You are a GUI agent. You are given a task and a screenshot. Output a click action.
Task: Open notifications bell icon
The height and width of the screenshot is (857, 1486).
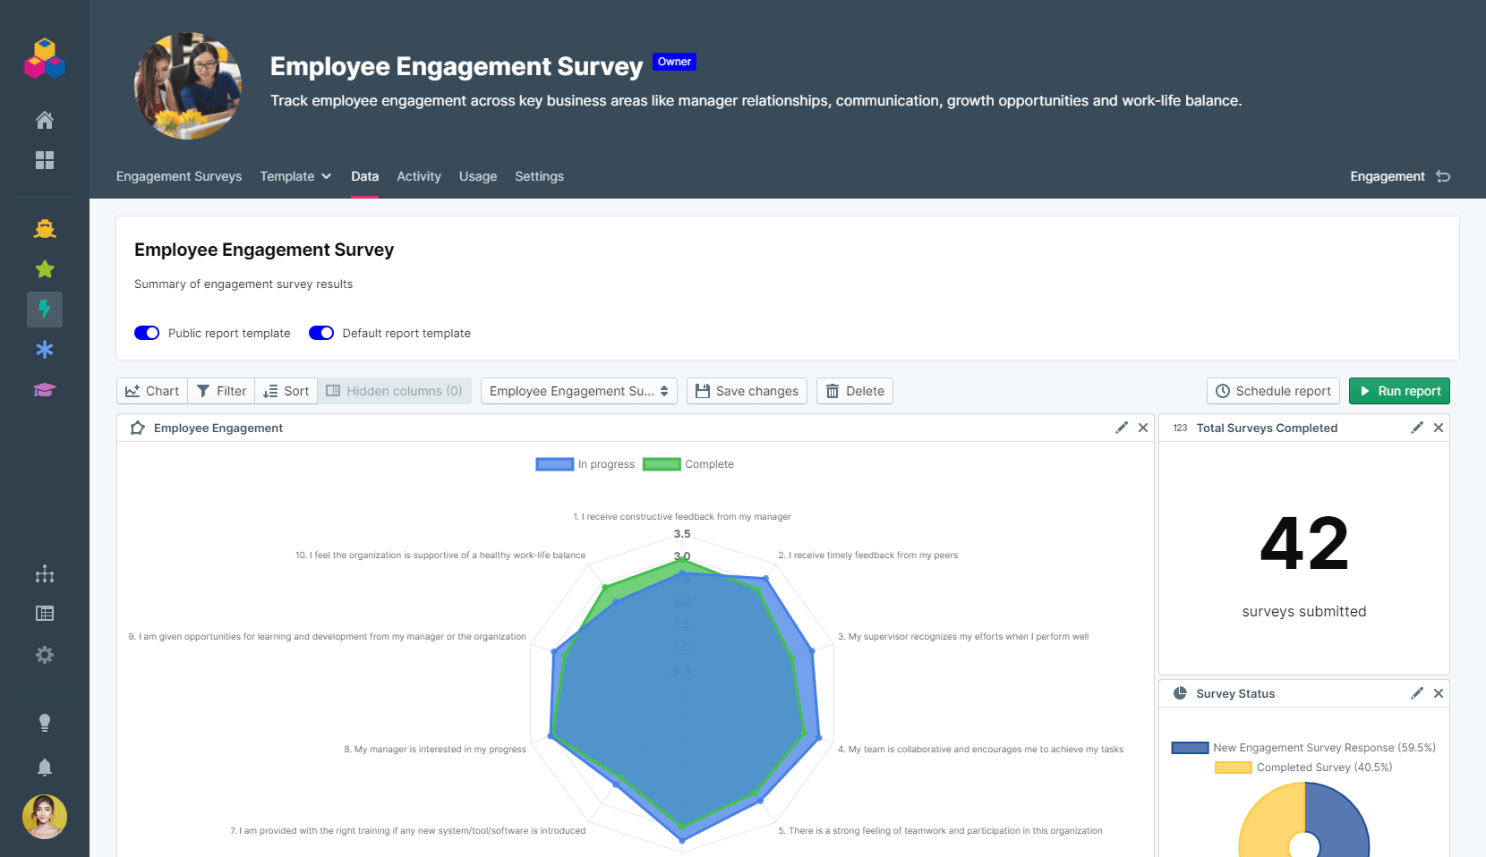[x=45, y=768]
